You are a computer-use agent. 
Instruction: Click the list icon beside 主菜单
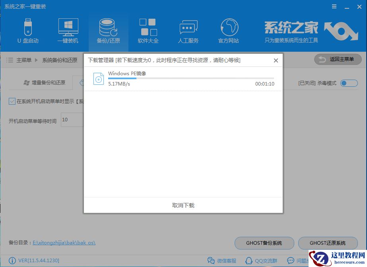tap(9, 59)
